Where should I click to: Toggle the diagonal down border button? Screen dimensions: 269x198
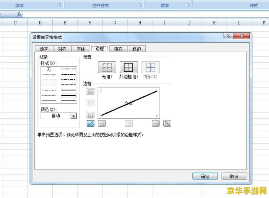[167, 123]
